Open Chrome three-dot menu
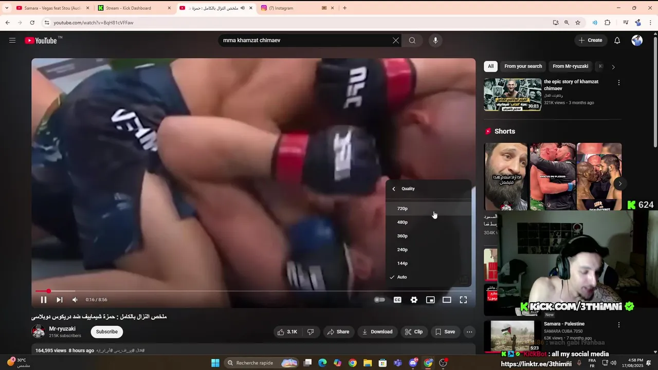Image resolution: width=658 pixels, height=370 pixels. pos(651,23)
